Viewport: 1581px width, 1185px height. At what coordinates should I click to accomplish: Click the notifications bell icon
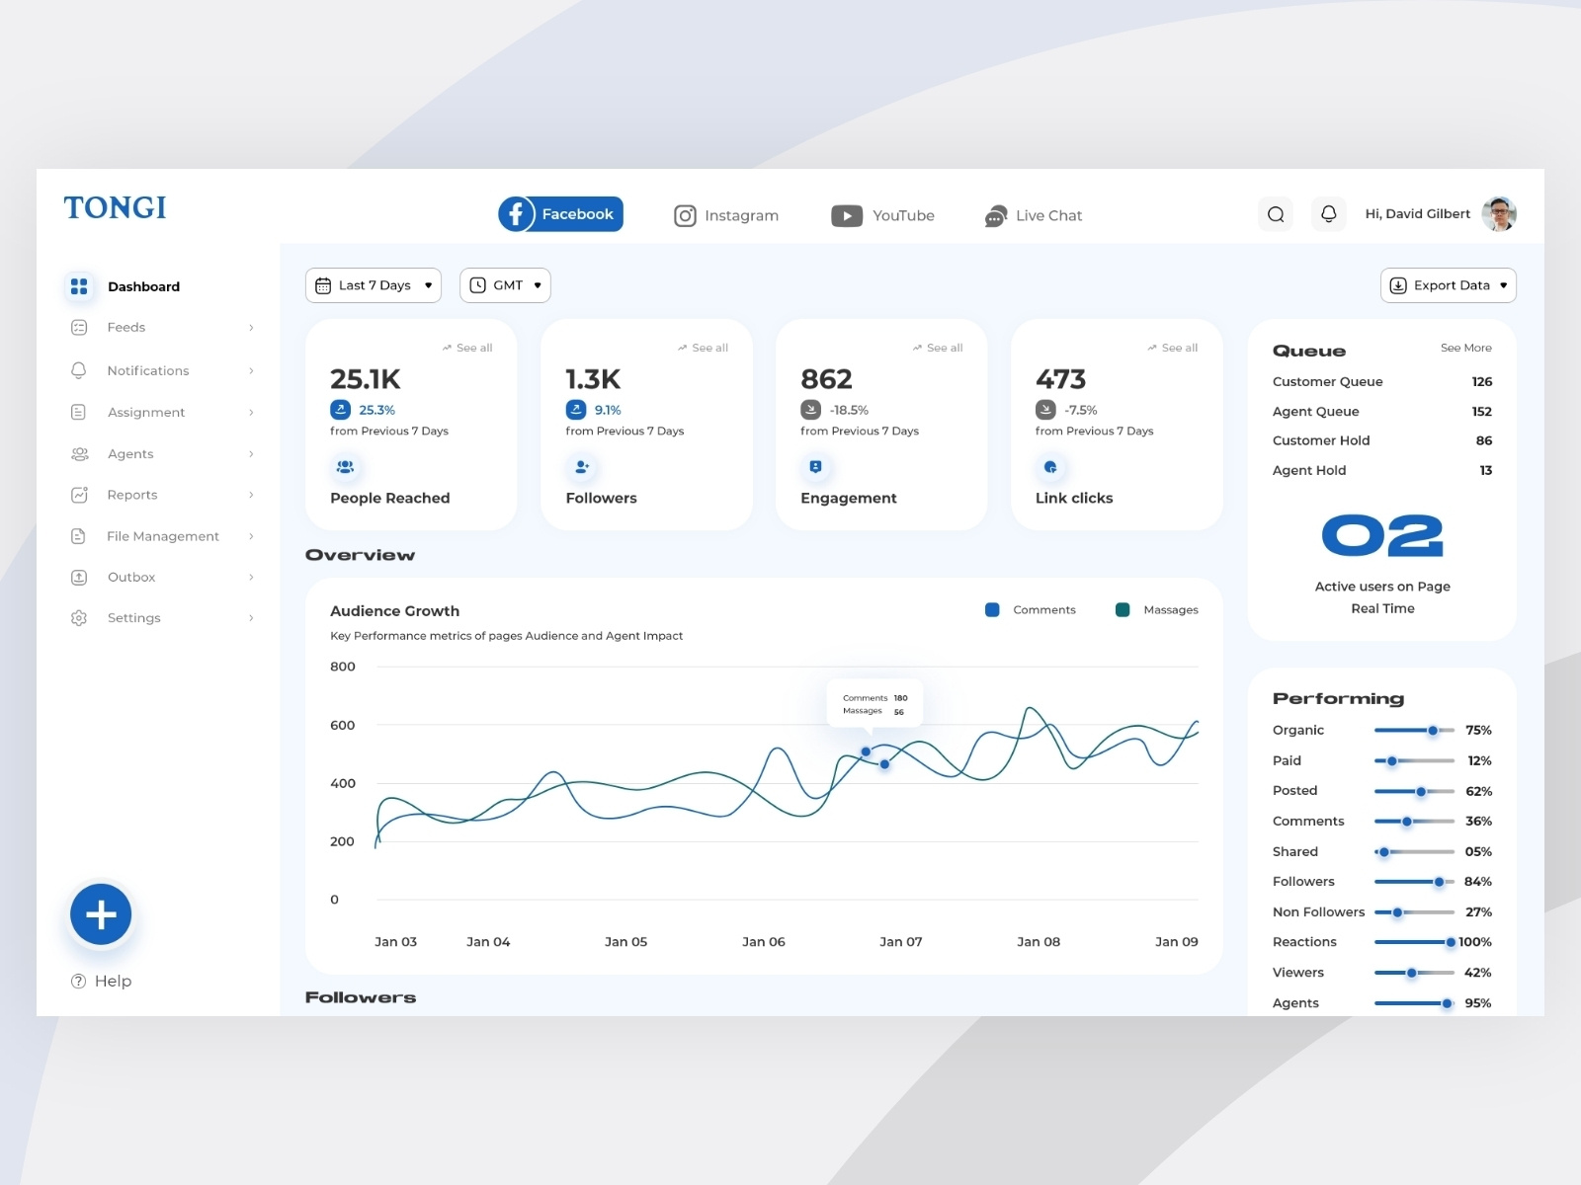click(1328, 213)
